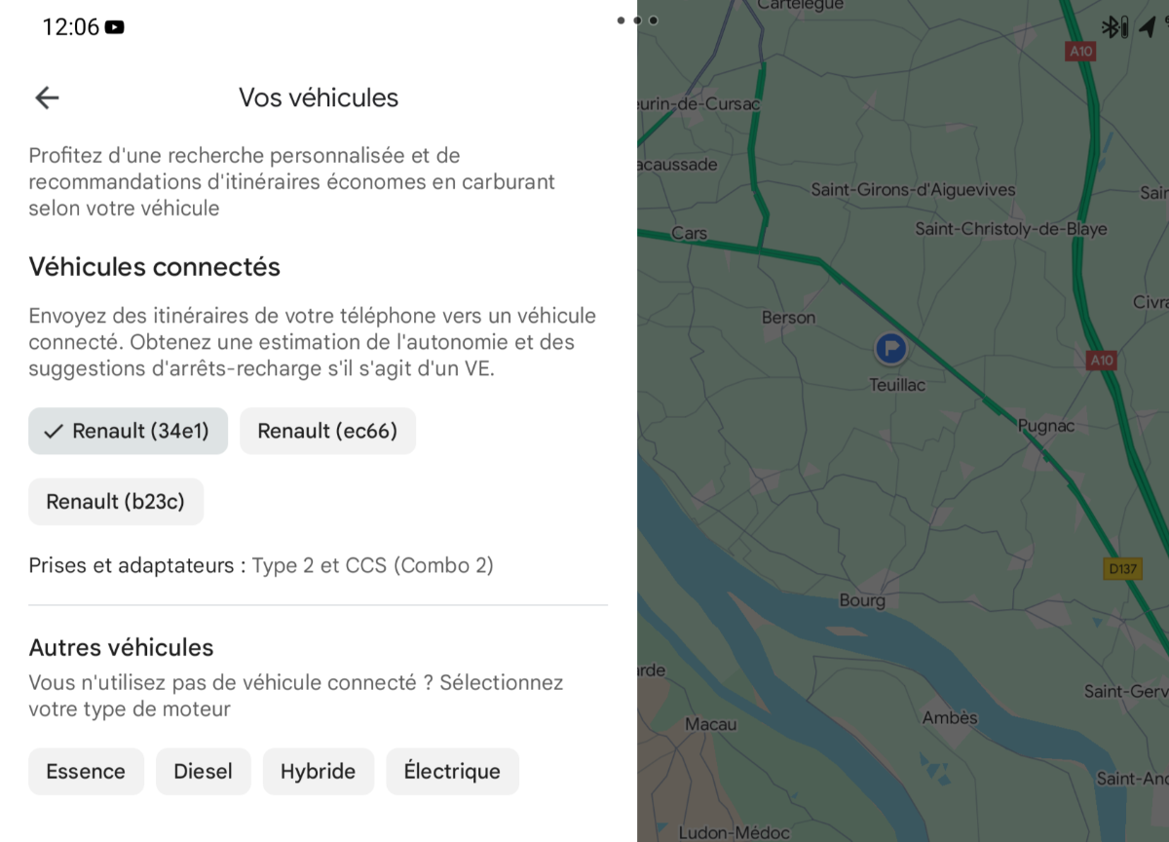Tap the location arrow status icon

[x=1146, y=26]
